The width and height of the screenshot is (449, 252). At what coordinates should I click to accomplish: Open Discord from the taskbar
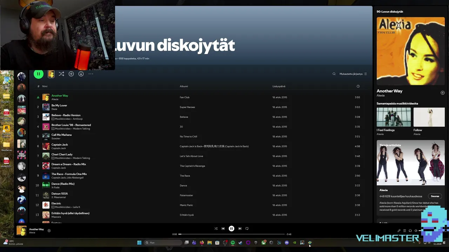(287, 243)
